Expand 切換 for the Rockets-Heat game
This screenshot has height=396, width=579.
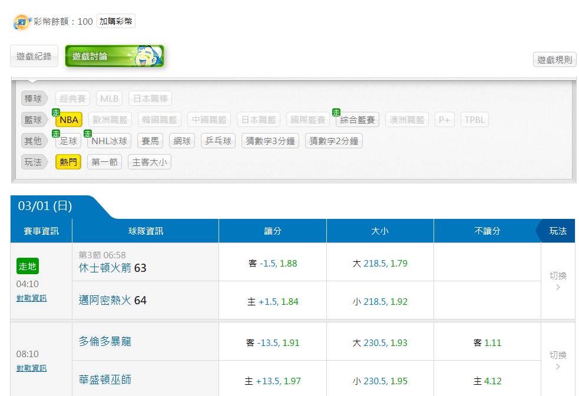tap(558, 281)
